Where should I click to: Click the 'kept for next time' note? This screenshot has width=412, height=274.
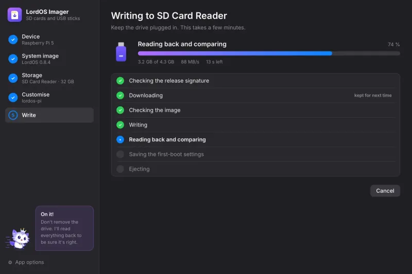[373, 96]
